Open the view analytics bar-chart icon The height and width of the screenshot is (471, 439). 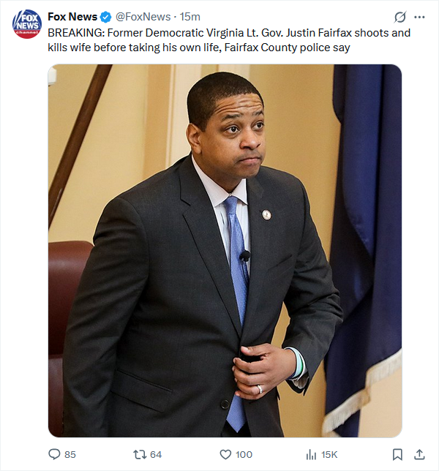pos(311,455)
